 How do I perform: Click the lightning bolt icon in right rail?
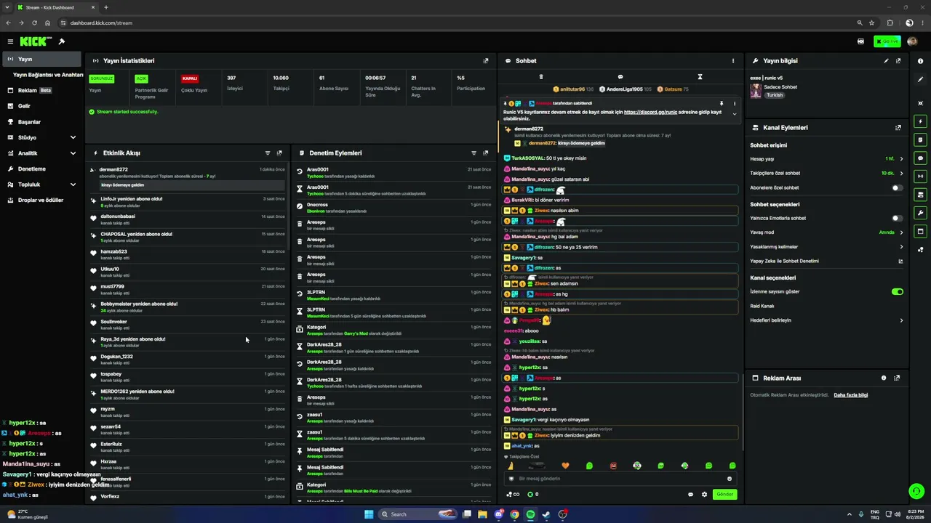(920, 121)
